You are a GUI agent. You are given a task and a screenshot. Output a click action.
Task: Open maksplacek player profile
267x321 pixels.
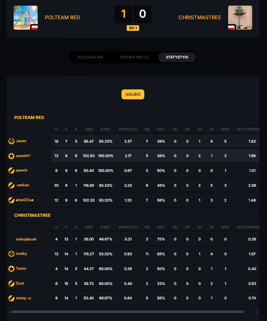(26, 239)
